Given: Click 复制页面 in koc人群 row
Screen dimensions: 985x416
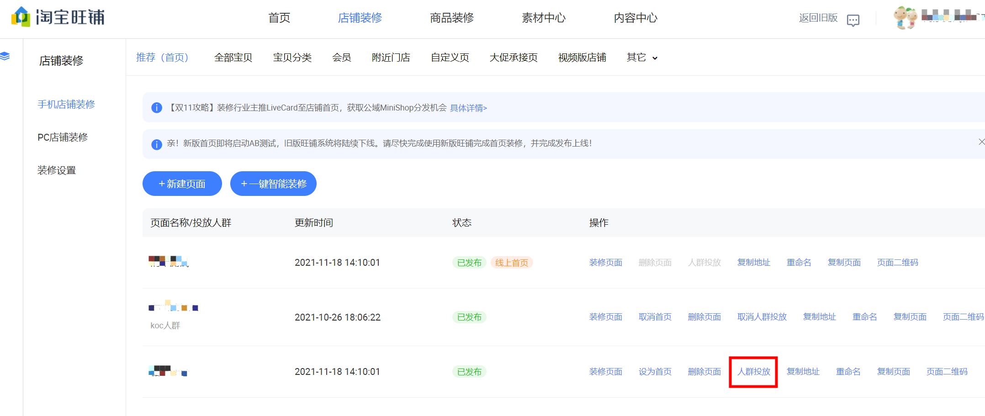Looking at the screenshot, I should click(x=910, y=317).
